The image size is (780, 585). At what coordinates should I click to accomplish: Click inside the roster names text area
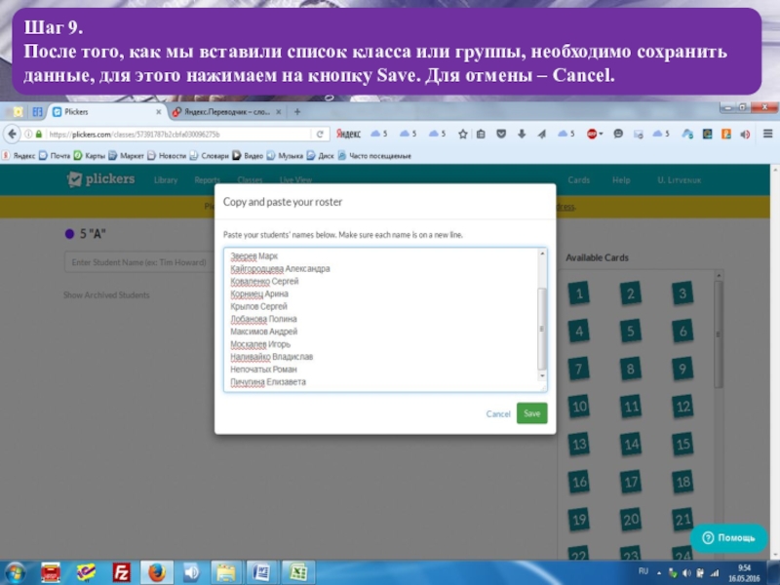point(385,320)
